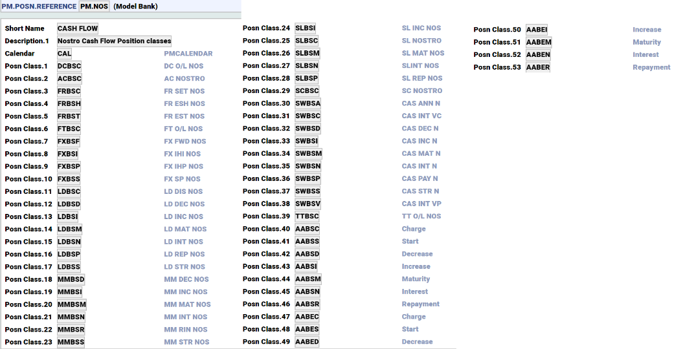The width and height of the screenshot is (683, 349).
Task: Click the Posn Class.24 SLBSI field
Action: coord(306,28)
